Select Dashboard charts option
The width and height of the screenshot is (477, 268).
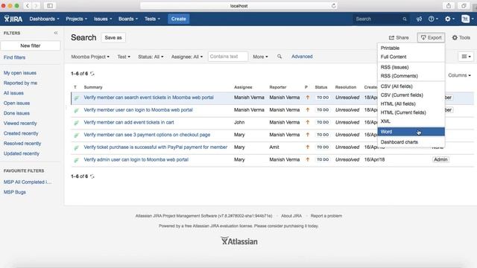[411, 142]
